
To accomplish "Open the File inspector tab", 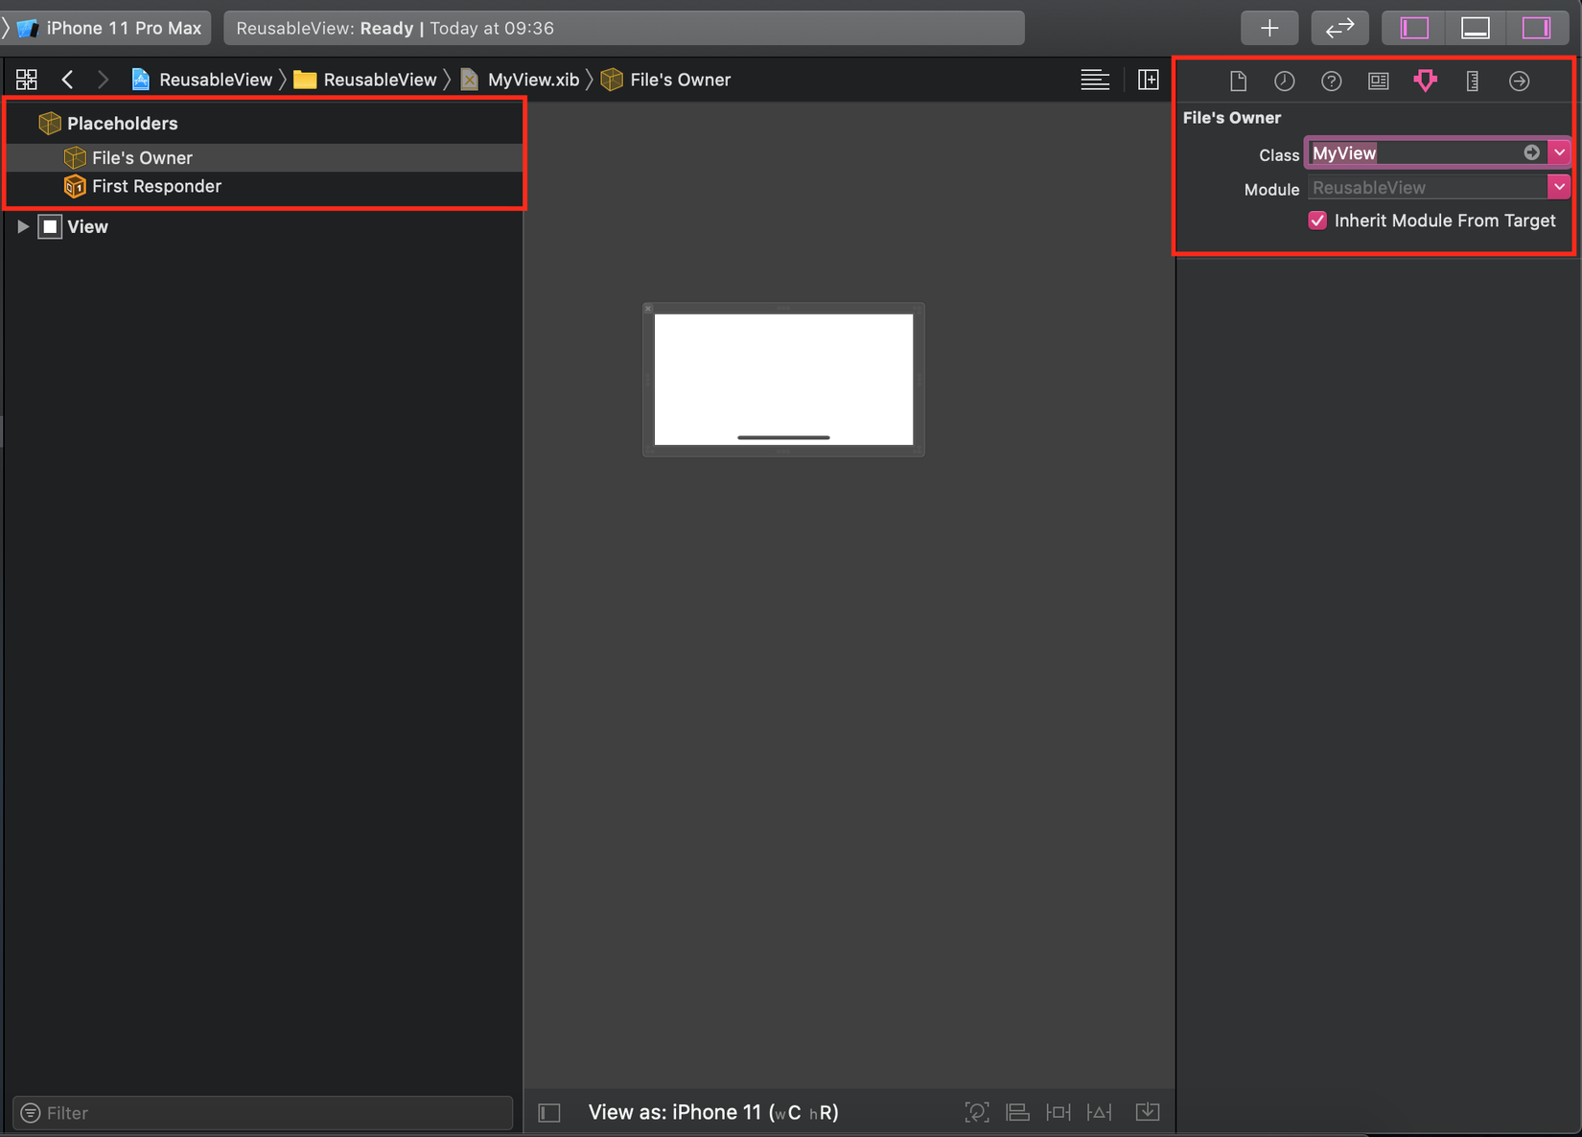I will (1238, 81).
